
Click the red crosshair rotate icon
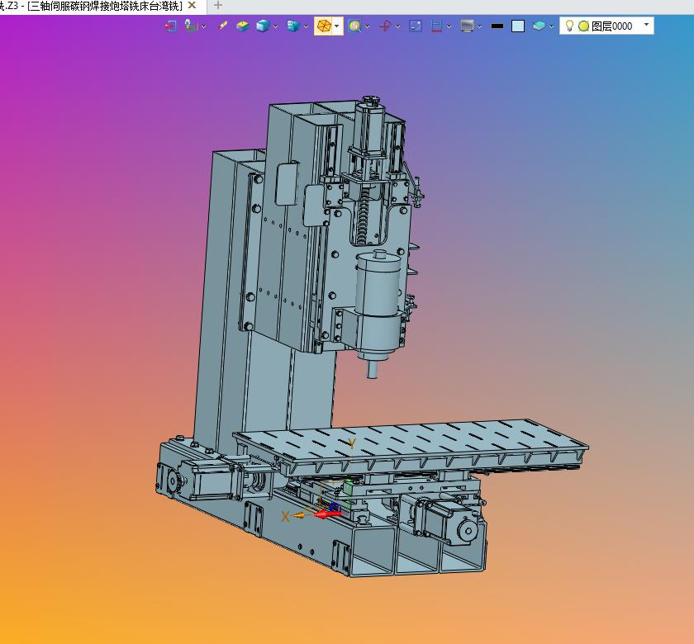tap(385, 26)
